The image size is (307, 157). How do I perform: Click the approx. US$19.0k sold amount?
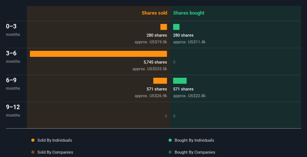pos(151,42)
